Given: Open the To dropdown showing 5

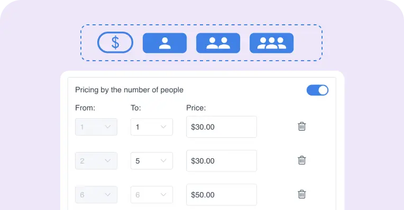Looking at the screenshot, I should tap(152, 161).
